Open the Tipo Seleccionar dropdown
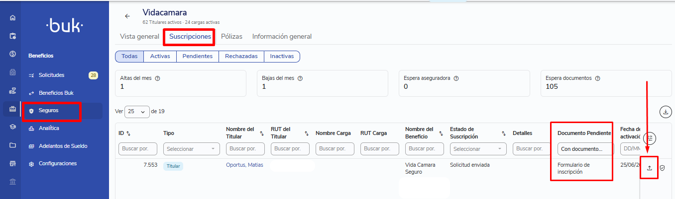675x199 pixels. [192, 149]
